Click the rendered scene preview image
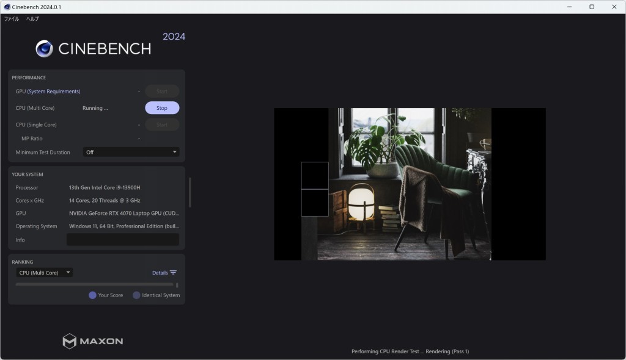 click(x=410, y=184)
